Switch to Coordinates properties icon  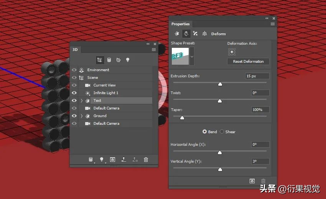(204, 34)
